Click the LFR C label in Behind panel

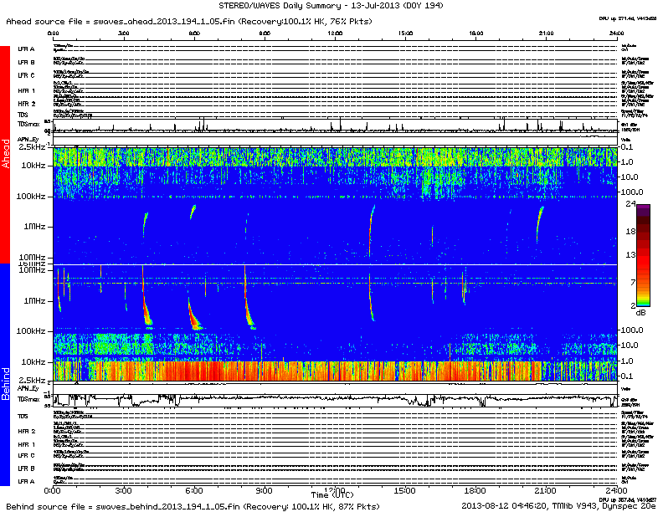(27, 455)
